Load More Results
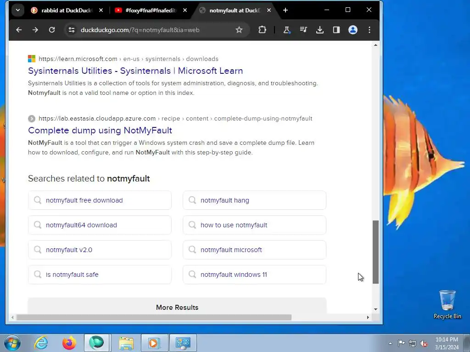The width and height of the screenshot is (470, 352). click(177, 306)
